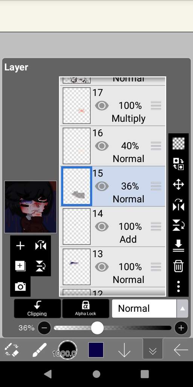
Task: Tap the checkerboard clear layer icon
Action: point(178,144)
